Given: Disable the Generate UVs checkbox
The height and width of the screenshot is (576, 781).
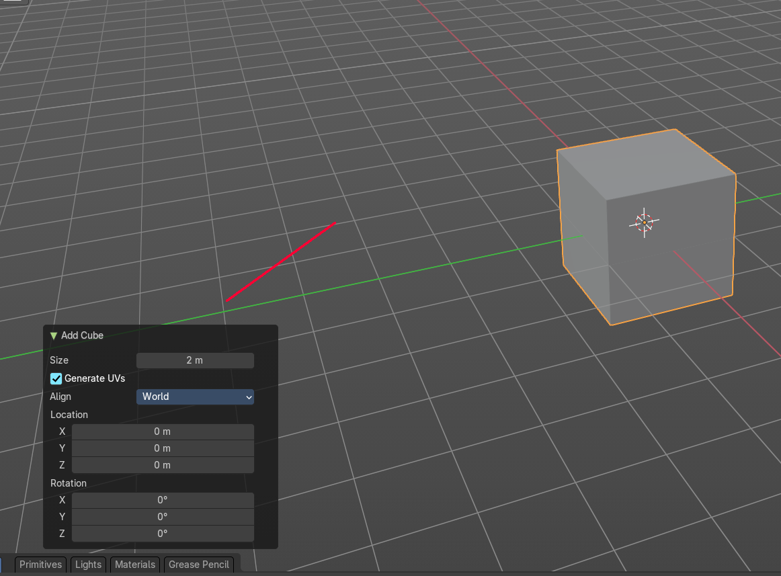Looking at the screenshot, I should tap(56, 378).
